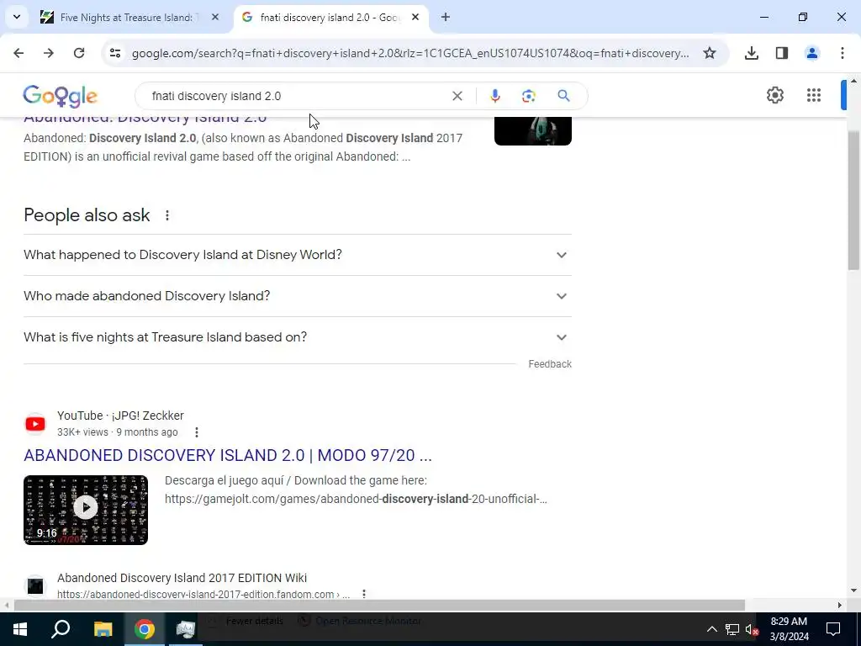
Task: Clear the search box text
Action: pos(457,96)
